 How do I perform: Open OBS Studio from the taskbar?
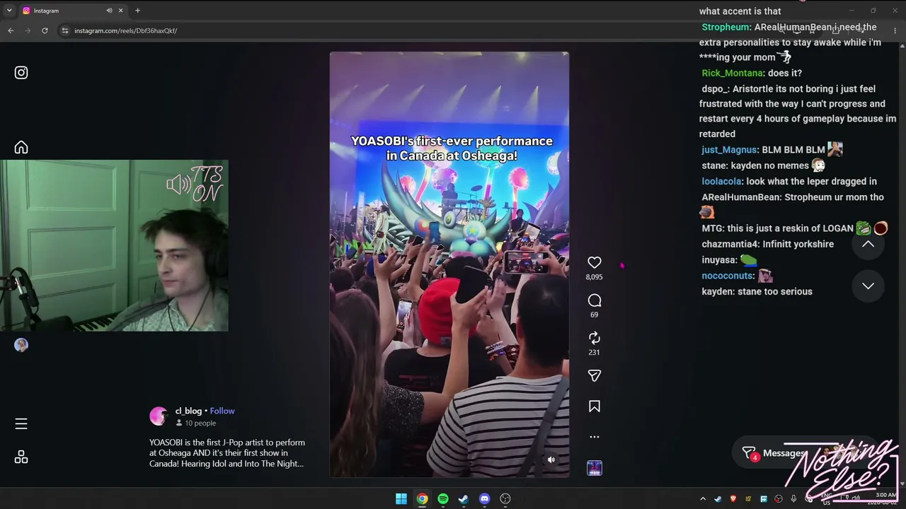tap(505, 499)
